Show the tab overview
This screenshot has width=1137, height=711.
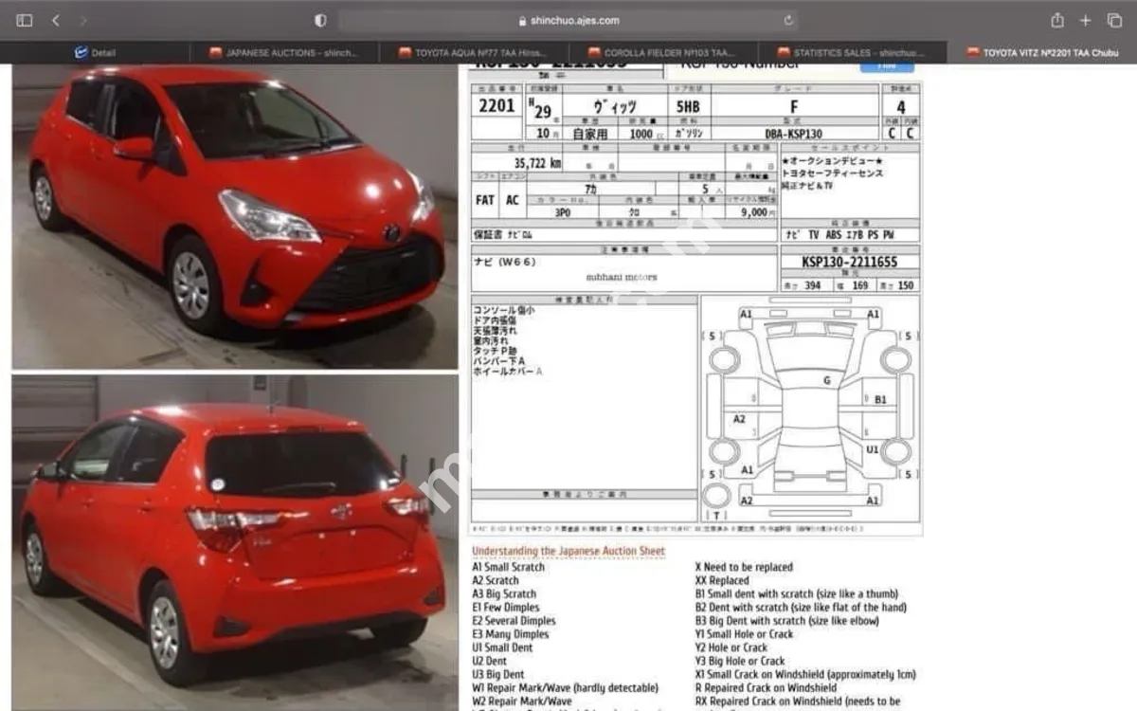(x=1114, y=20)
